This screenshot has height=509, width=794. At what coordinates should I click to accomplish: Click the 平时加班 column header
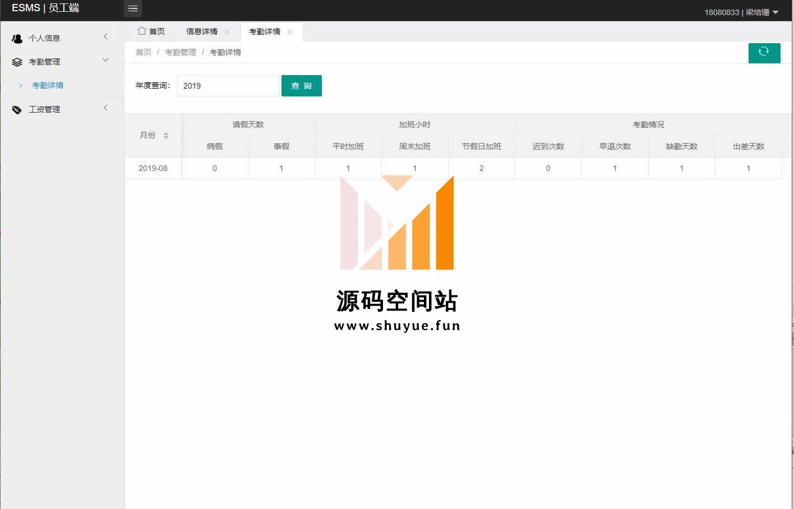348,146
